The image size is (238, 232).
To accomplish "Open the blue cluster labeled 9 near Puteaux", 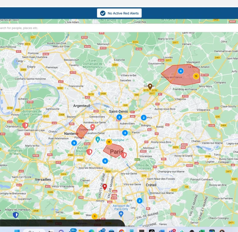I will 74,143.
